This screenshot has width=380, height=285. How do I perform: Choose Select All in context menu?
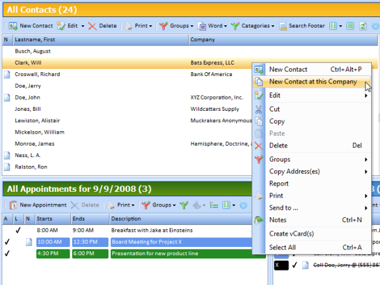point(312,248)
